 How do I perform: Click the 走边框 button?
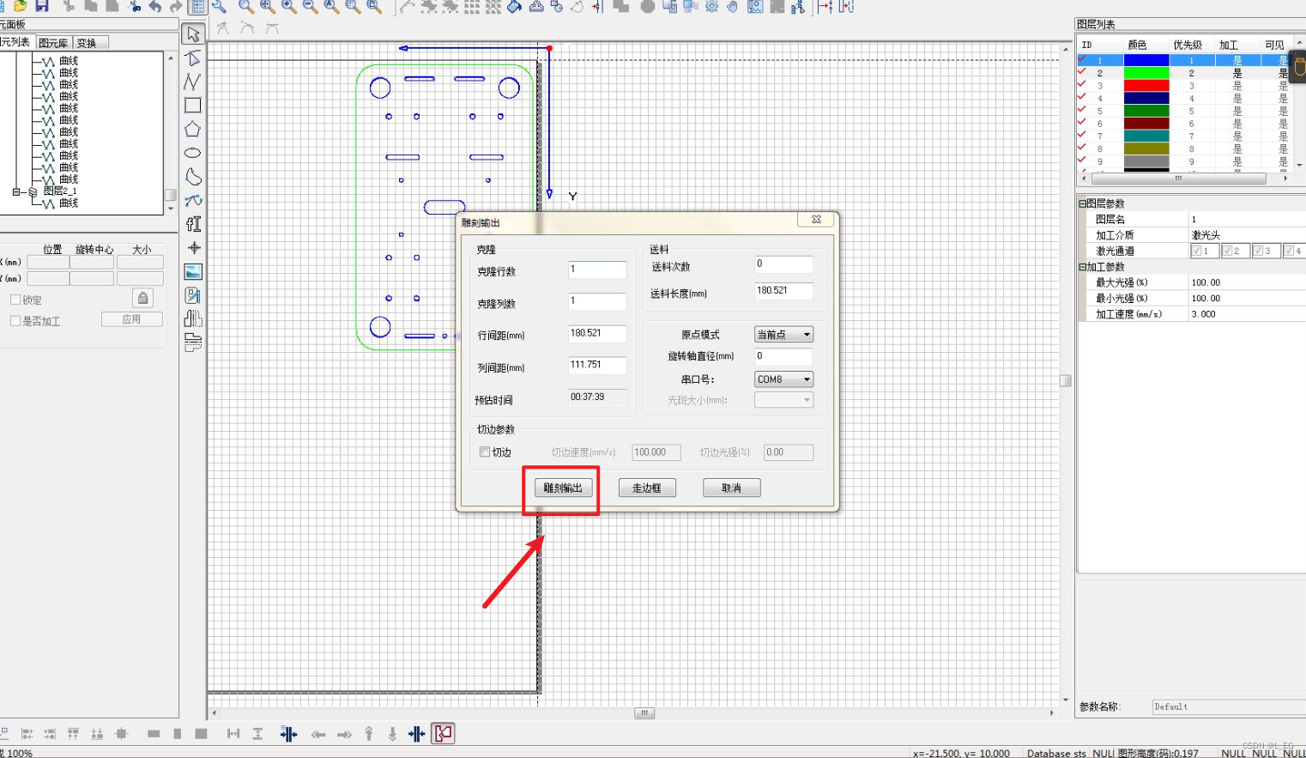pos(647,488)
